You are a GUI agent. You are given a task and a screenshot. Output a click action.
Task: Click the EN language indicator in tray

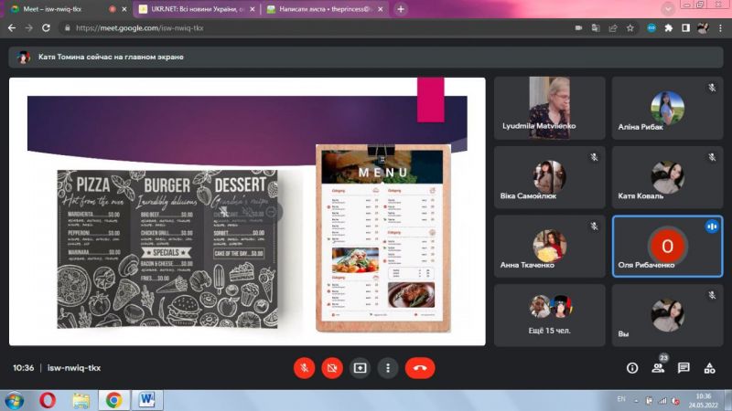(x=621, y=399)
